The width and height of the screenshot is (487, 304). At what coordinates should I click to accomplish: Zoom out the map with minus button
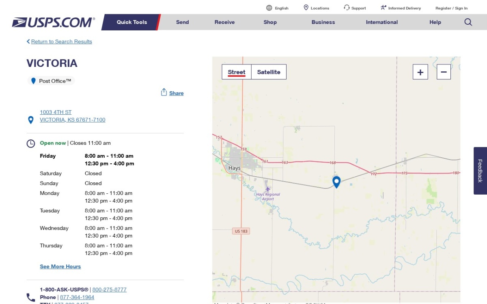pyautogui.click(x=444, y=72)
